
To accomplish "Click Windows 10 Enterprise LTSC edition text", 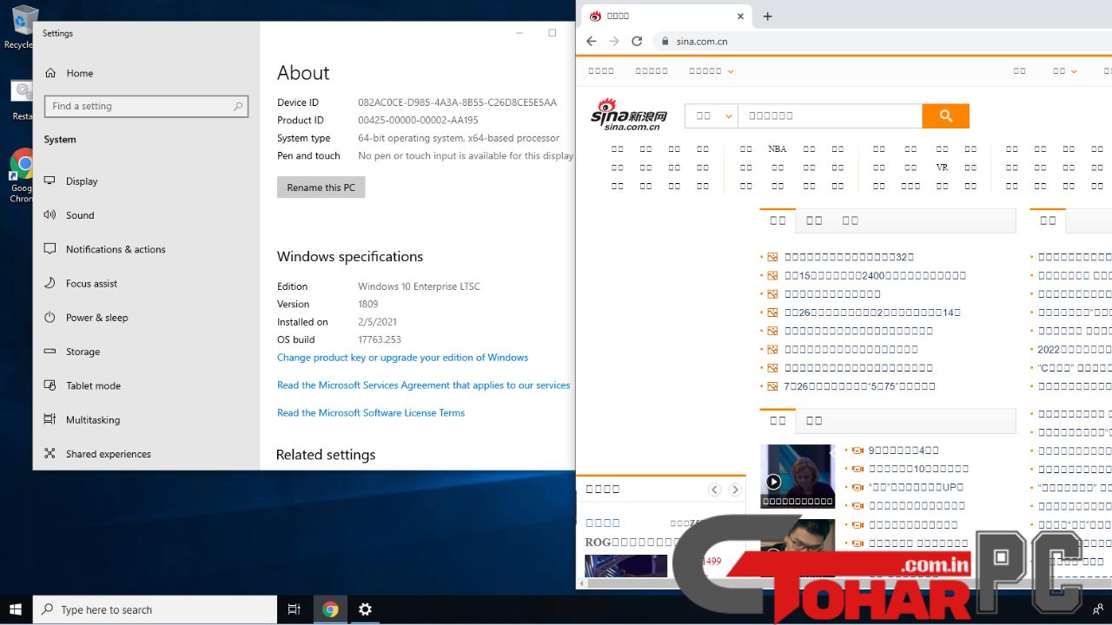I will [419, 286].
